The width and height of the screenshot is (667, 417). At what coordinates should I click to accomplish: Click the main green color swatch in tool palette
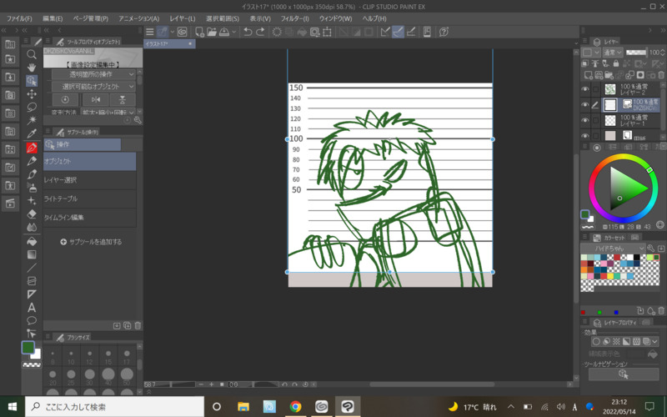pyautogui.click(x=28, y=347)
